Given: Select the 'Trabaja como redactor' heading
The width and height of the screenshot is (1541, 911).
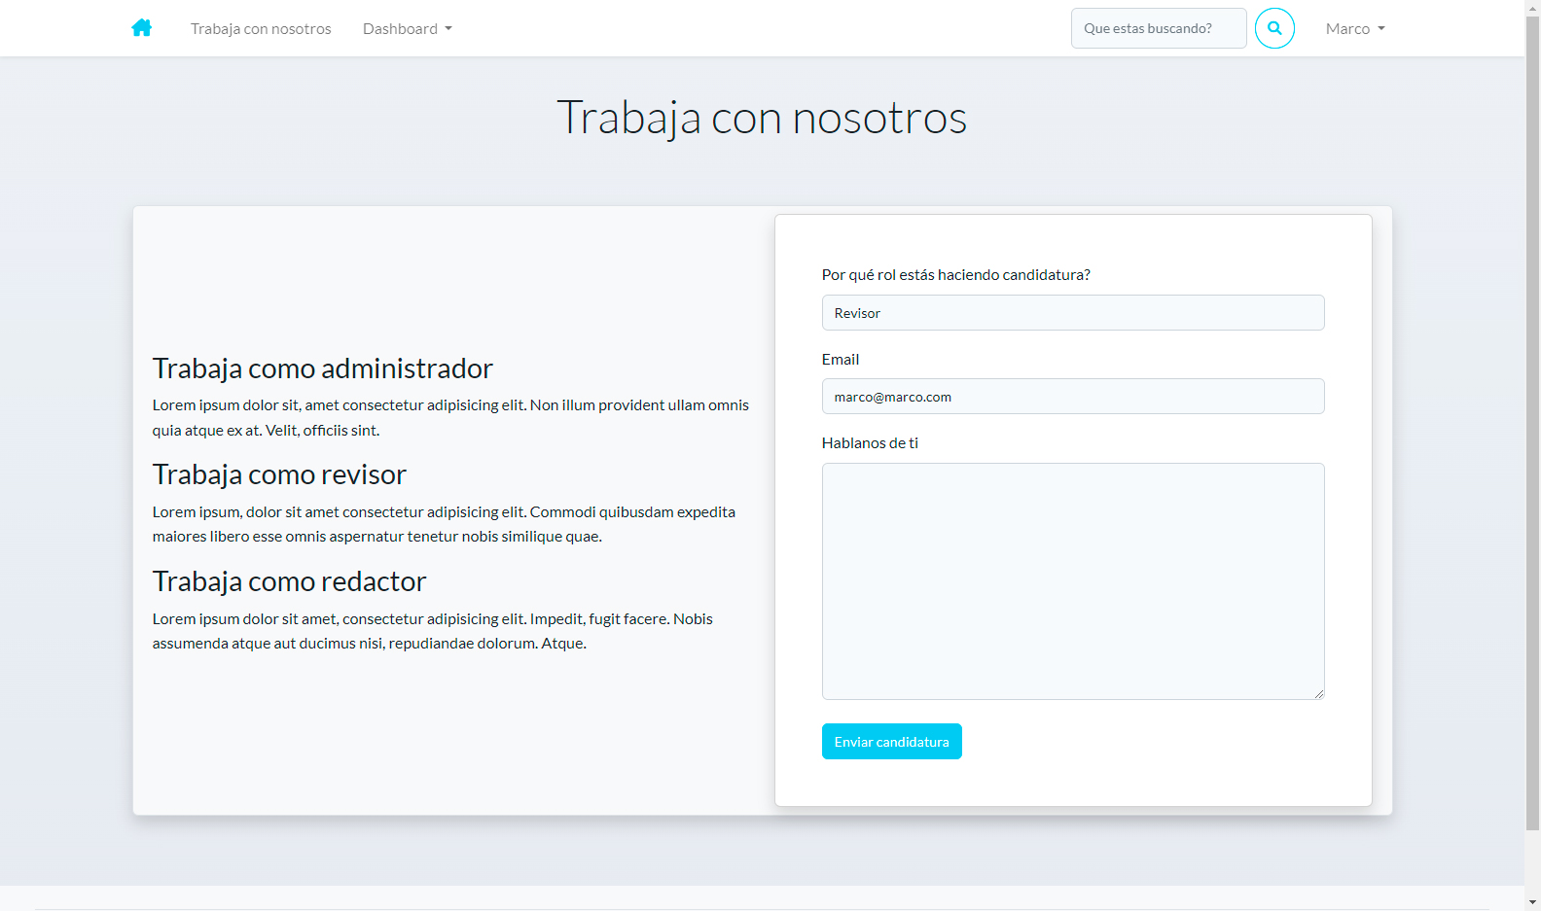Looking at the screenshot, I should [289, 581].
